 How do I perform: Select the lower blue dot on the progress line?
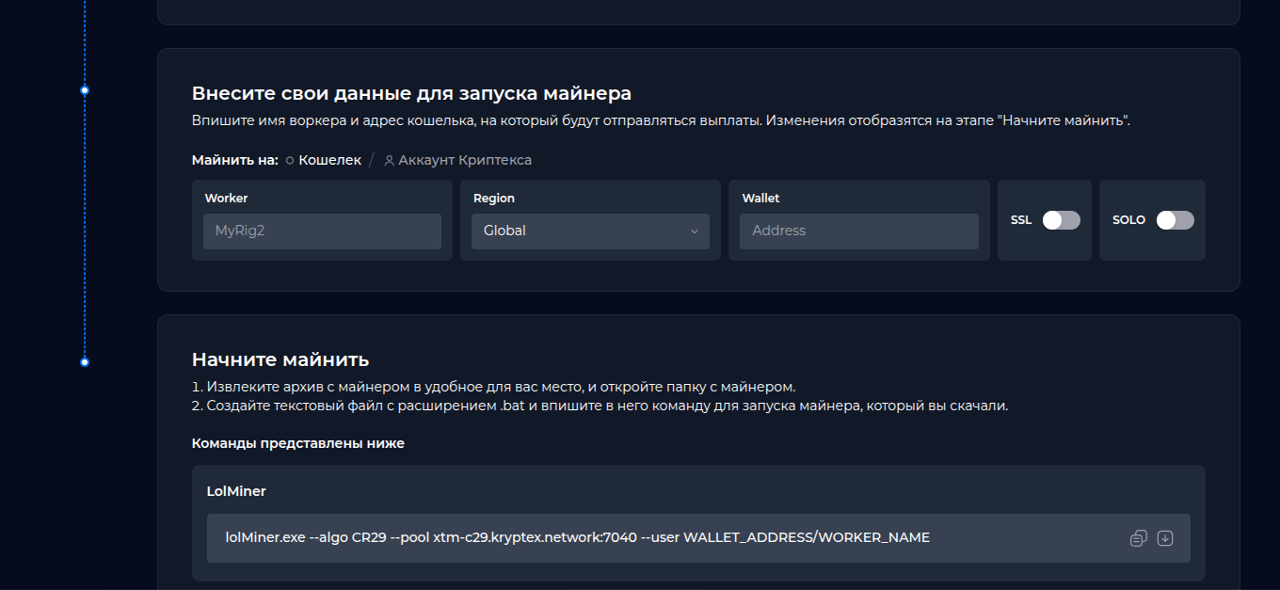click(85, 361)
